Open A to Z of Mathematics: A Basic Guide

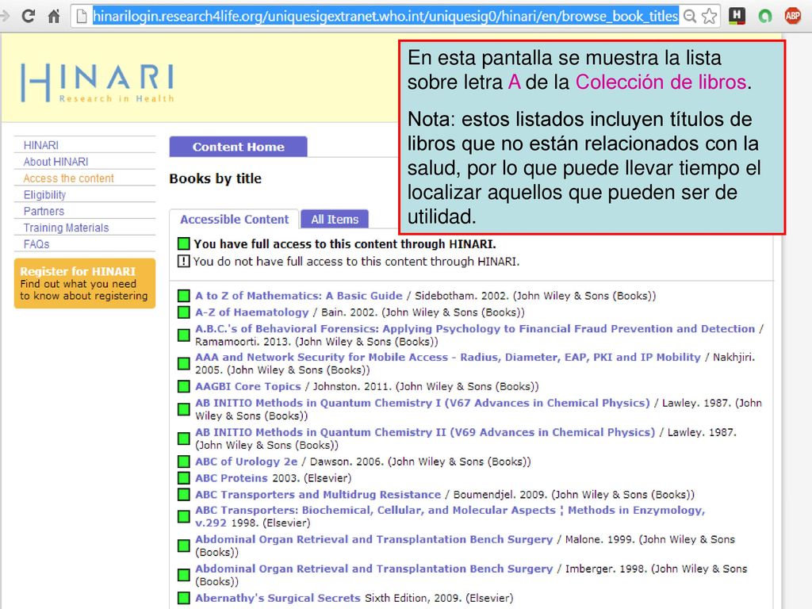(x=299, y=296)
